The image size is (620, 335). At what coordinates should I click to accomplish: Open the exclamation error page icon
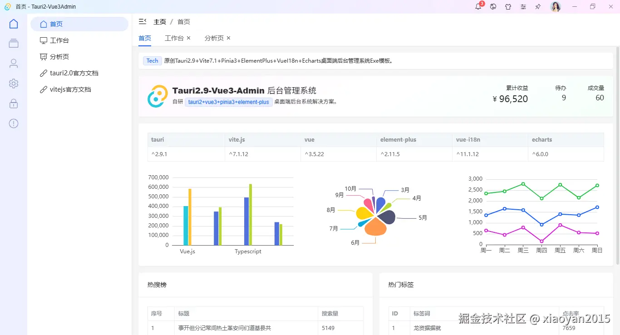(x=13, y=123)
